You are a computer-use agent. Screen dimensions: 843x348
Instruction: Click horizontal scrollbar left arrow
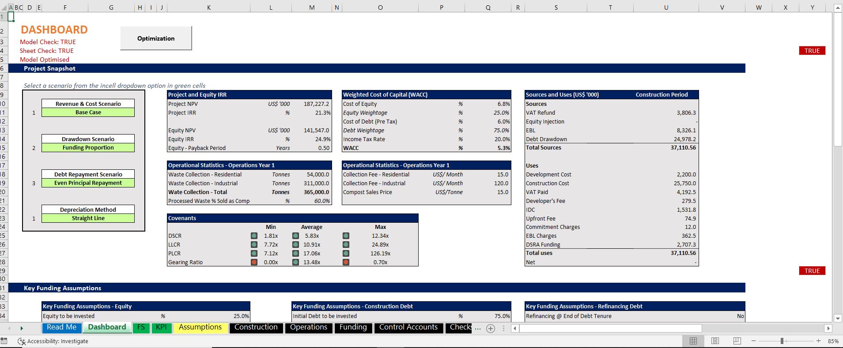tap(515, 328)
